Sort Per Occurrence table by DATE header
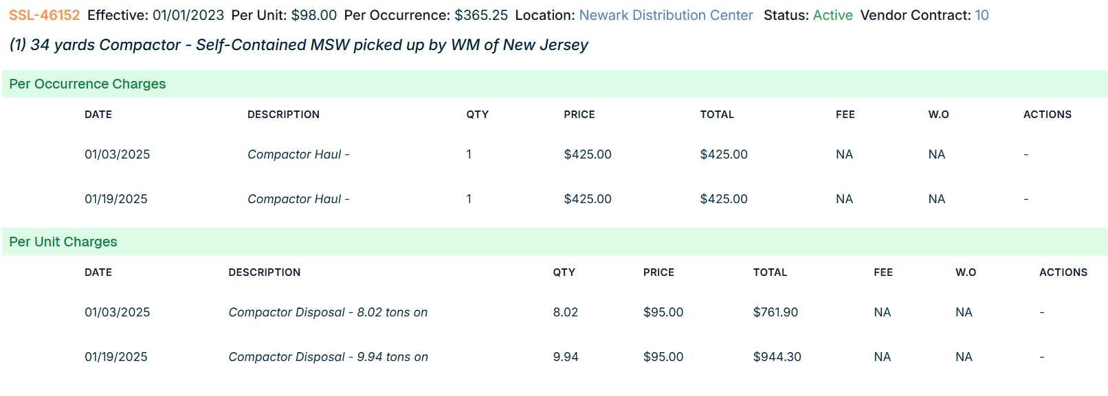 coord(98,115)
